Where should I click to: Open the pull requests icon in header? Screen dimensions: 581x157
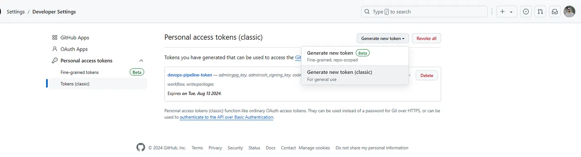point(540,12)
